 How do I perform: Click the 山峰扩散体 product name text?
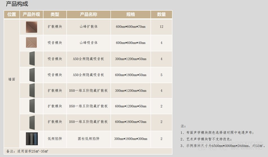[x=89, y=27]
